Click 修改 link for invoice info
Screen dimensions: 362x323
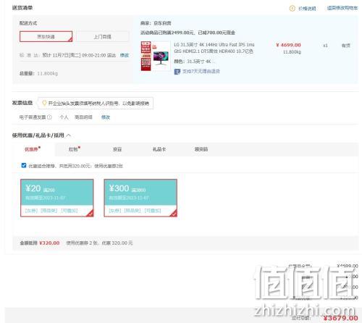[x=106, y=117]
